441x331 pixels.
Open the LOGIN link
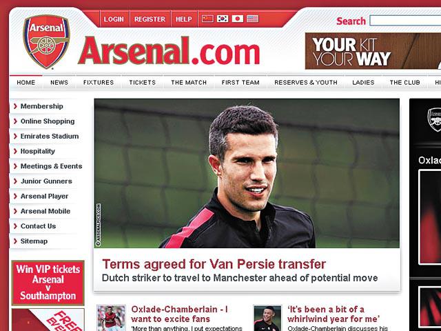[114, 19]
